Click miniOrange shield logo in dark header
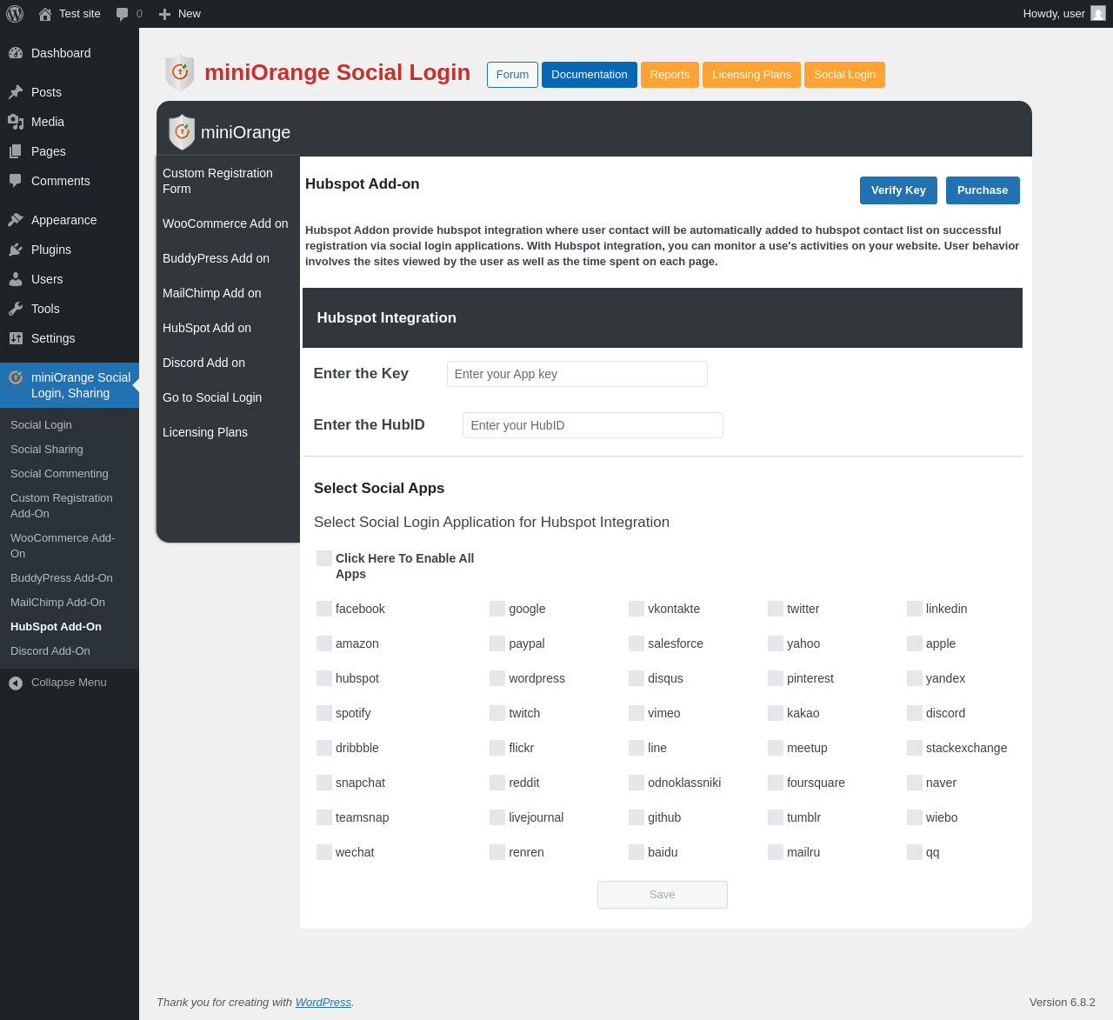 (x=182, y=132)
